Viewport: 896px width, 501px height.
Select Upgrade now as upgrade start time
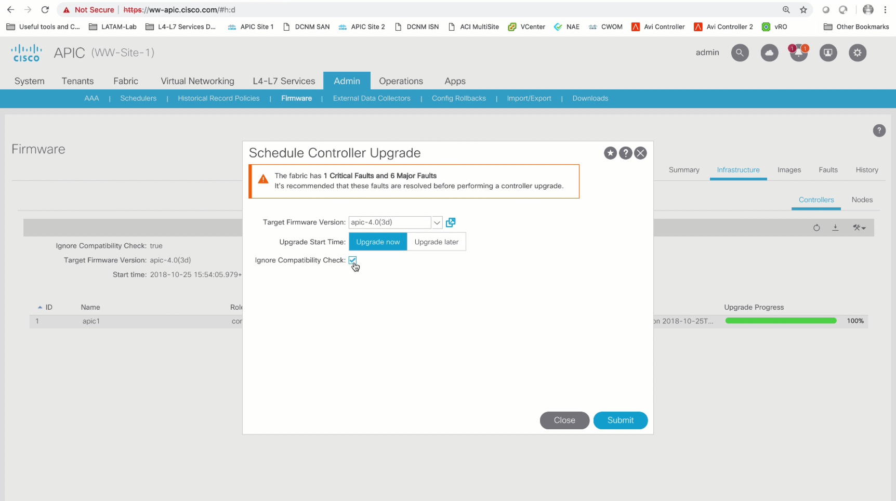click(378, 242)
